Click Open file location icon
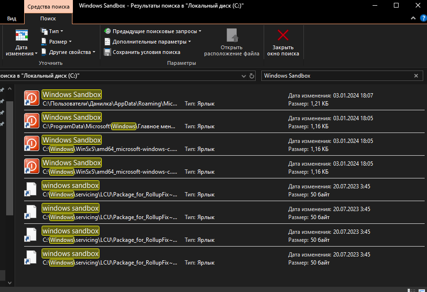427x292 pixels. pos(232,35)
